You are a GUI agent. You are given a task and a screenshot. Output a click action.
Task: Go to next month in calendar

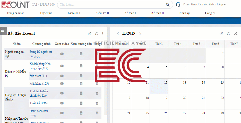pos(140,33)
